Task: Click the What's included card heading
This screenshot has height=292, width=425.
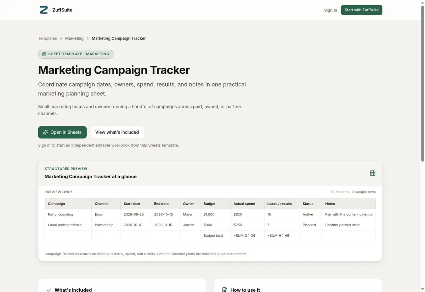Action: click(x=73, y=290)
